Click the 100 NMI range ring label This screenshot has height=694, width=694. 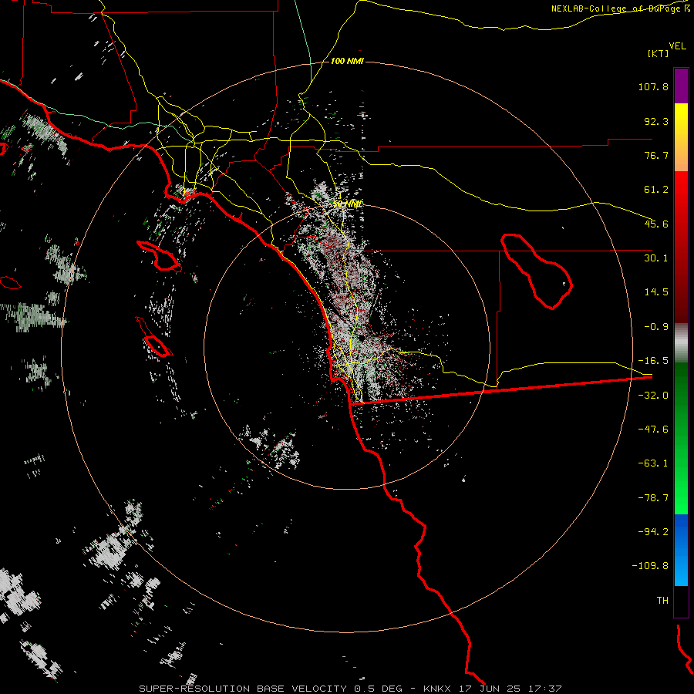347,61
